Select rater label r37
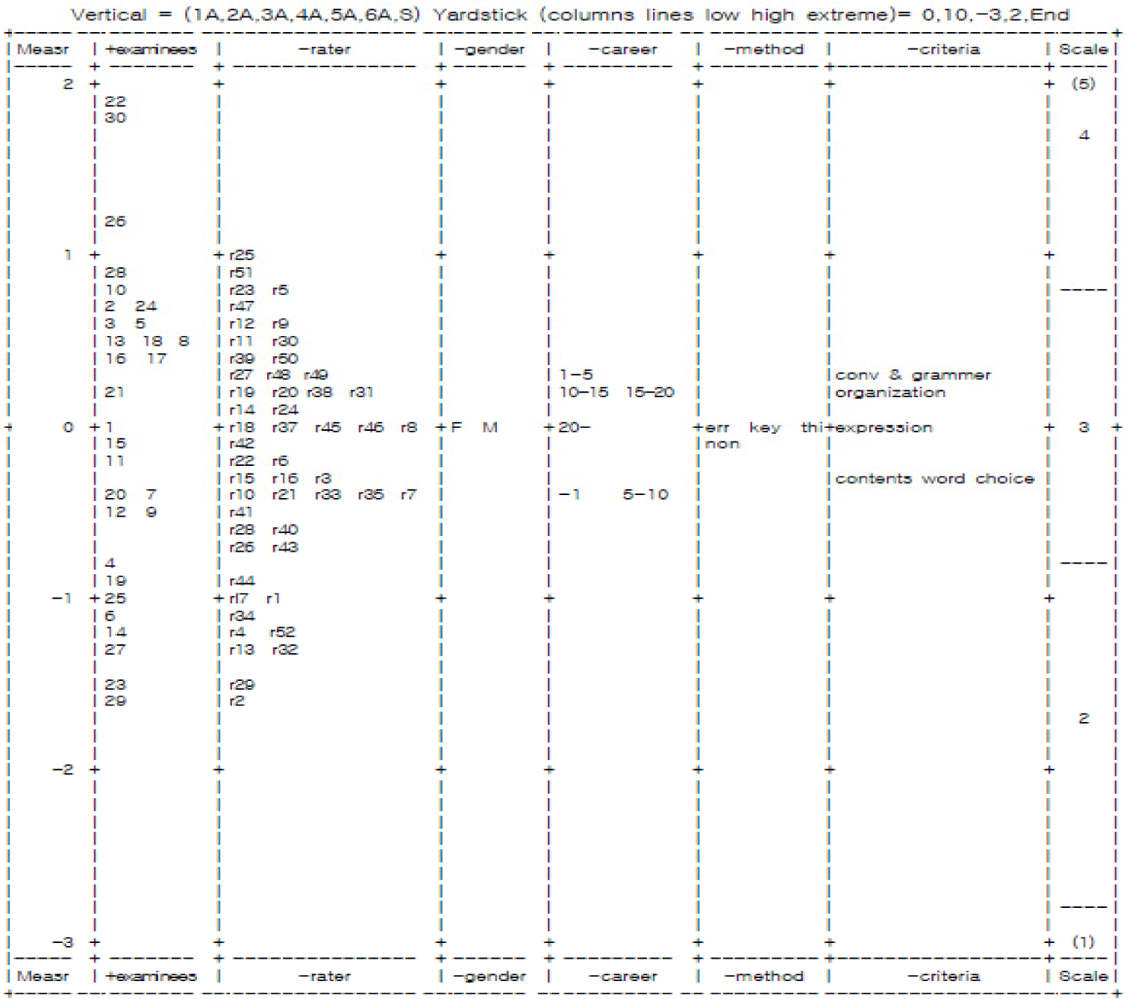Image resolution: width=1138 pixels, height=999 pixels. pyautogui.click(x=285, y=427)
